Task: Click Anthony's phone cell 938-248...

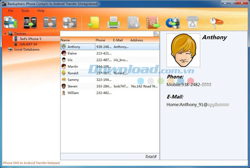Action: pyautogui.click(x=104, y=47)
